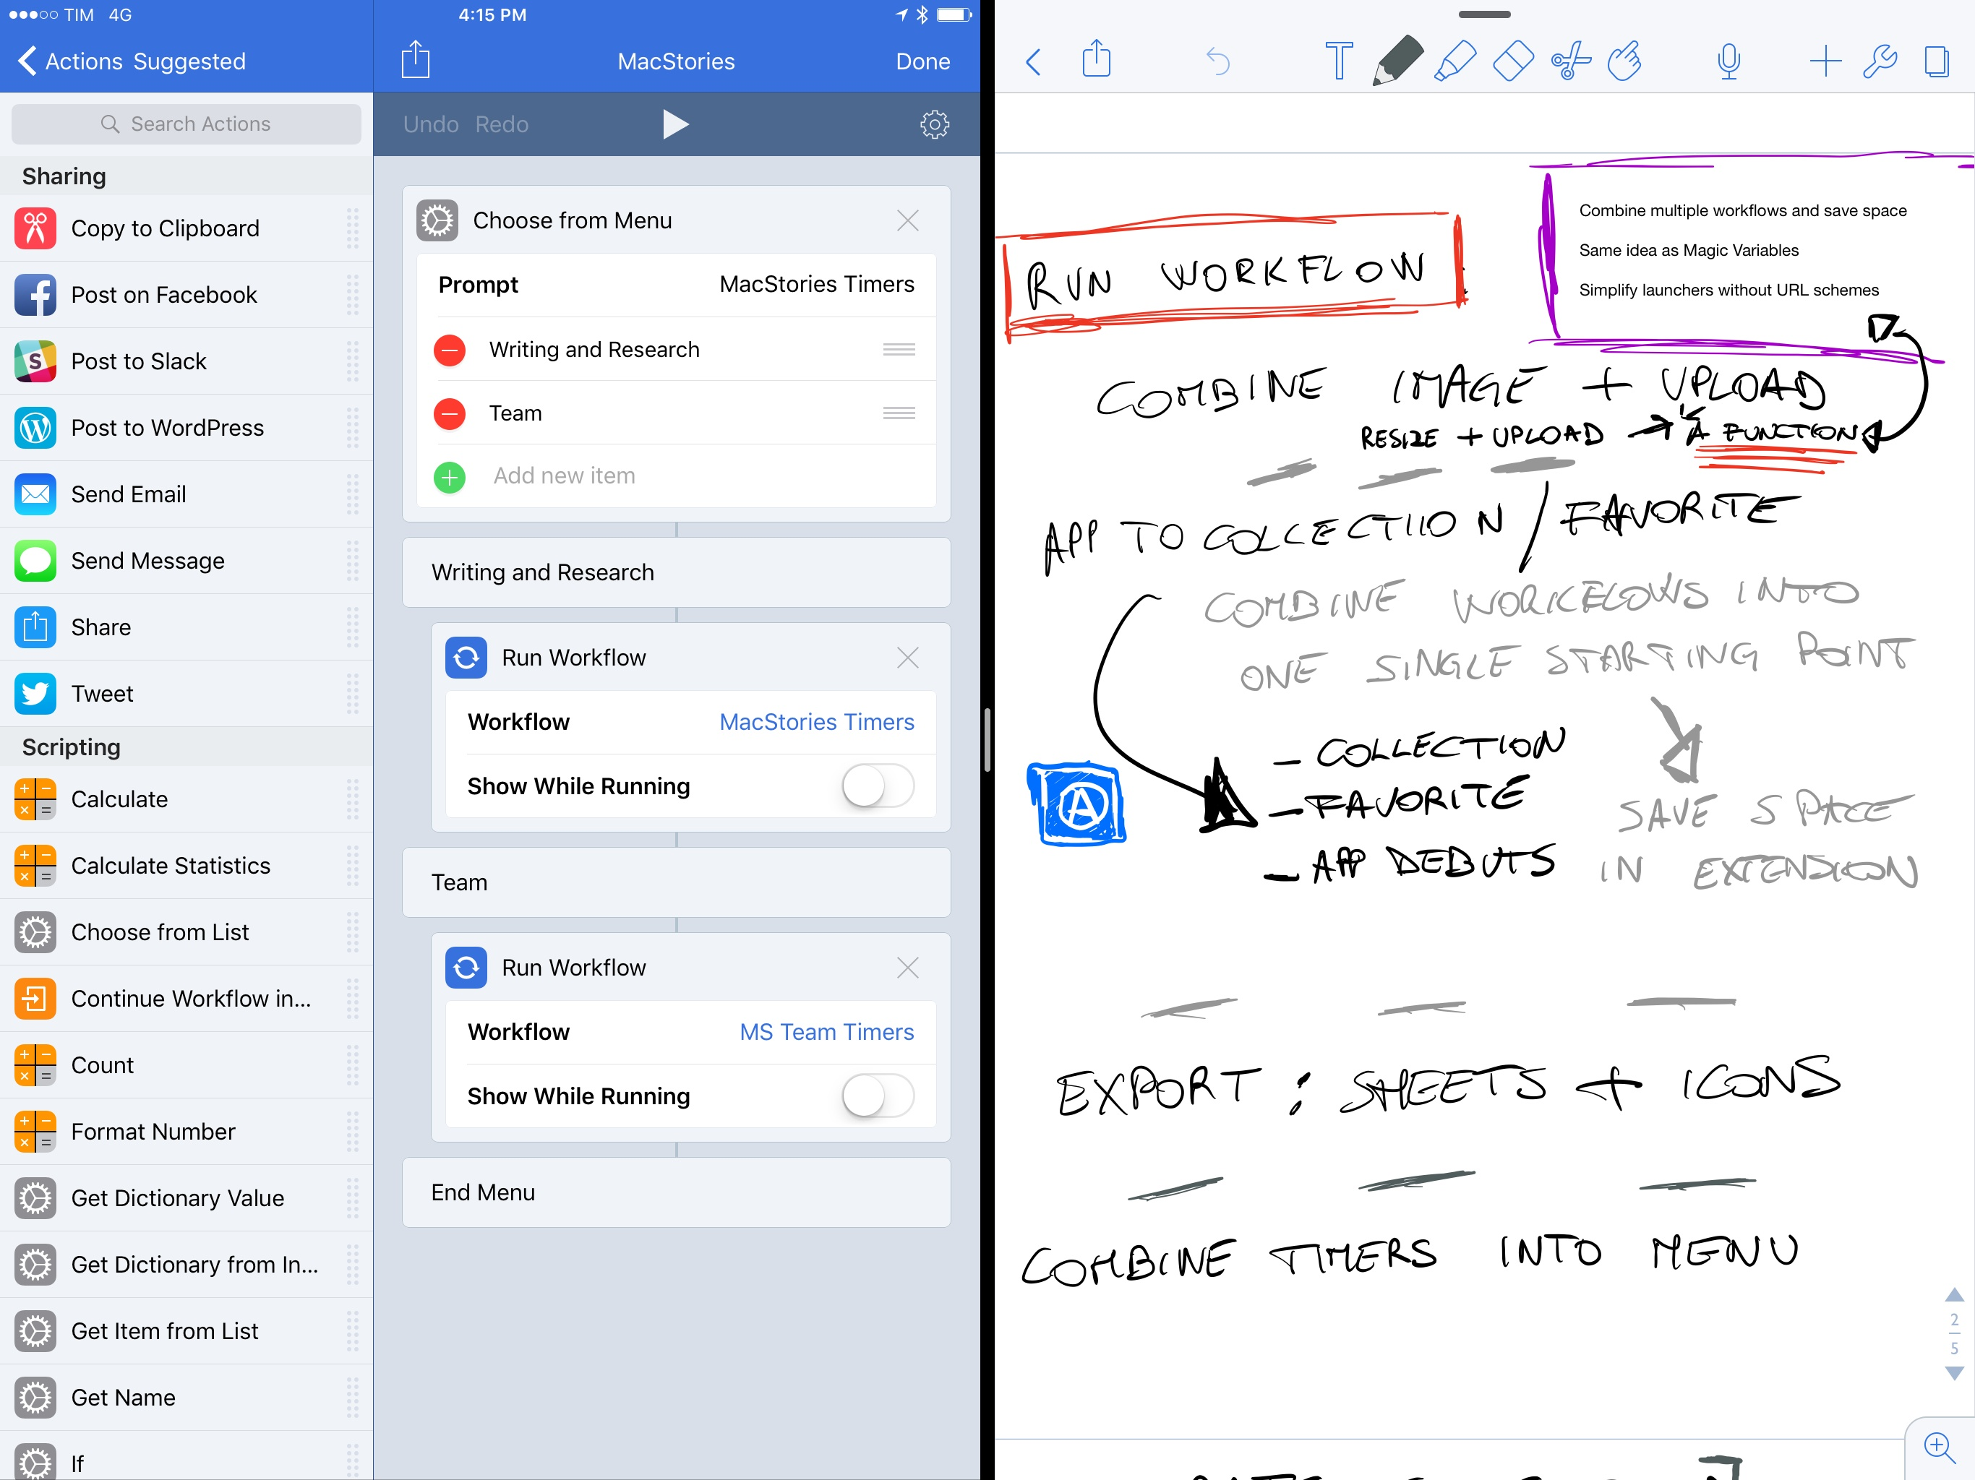This screenshot has height=1480, width=1975.
Task: Select the Sharing section in actions sidebar
Action: [62, 174]
